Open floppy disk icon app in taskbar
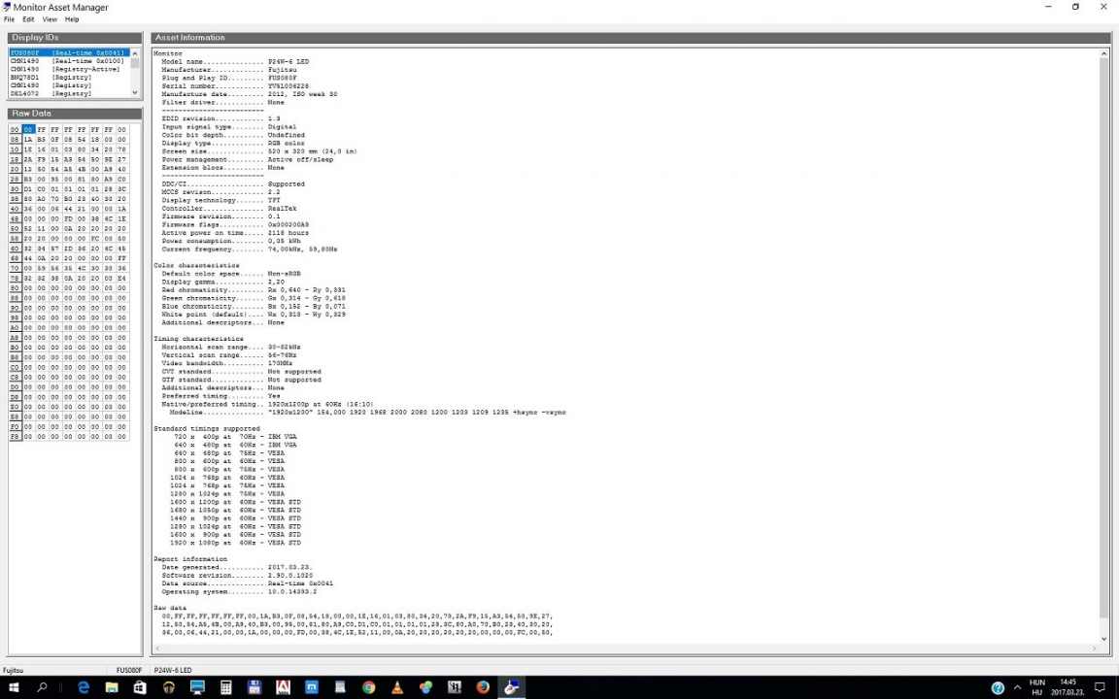Screen dimensions: 1119x699 coord(254,687)
